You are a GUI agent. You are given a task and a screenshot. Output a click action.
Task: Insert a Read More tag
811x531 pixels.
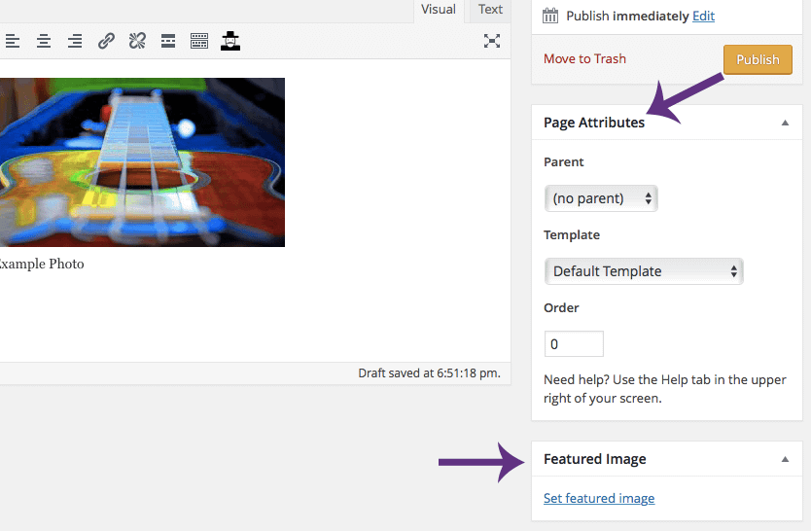(x=168, y=41)
